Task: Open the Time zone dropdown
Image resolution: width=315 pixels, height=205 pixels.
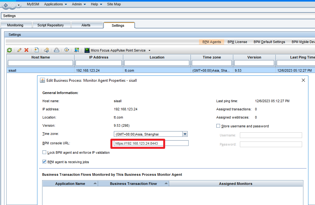Action: click(185, 134)
